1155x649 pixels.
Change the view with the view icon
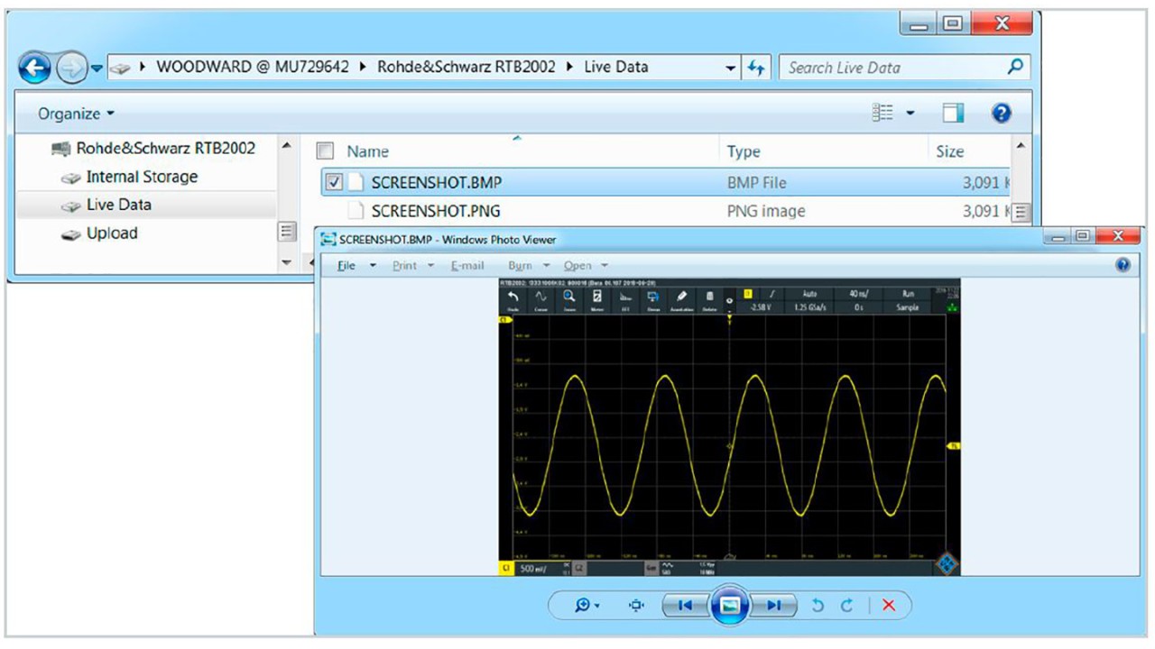pyautogui.click(x=882, y=113)
